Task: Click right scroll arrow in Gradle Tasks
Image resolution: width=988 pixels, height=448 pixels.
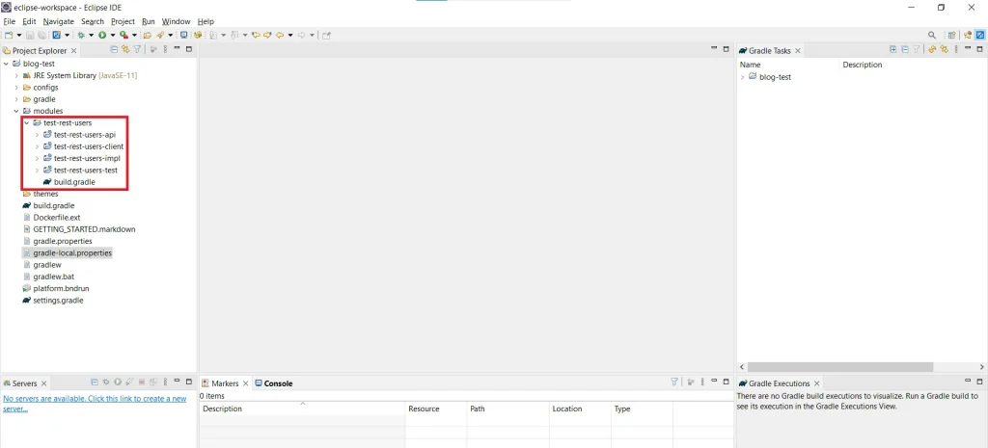Action: (x=981, y=367)
